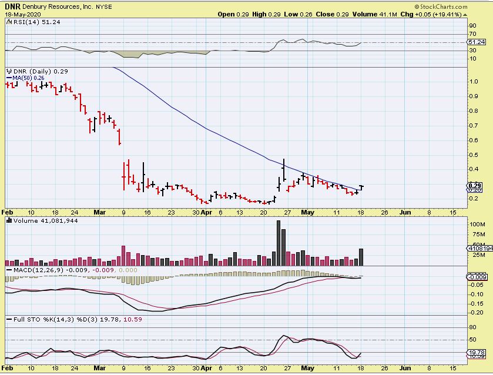Click the High 0.29 value in the header
493x375 pixels.
coord(266,15)
